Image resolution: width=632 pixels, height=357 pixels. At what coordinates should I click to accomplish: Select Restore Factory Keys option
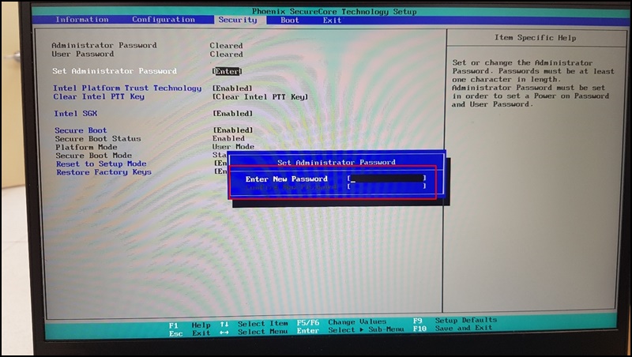103,172
